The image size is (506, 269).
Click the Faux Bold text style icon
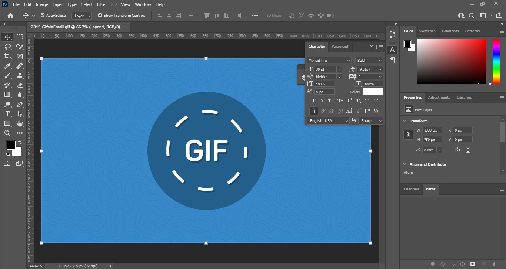coord(314,101)
